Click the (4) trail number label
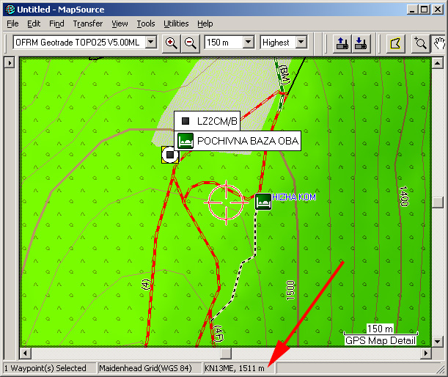Viewport: 448px width, 377px height. coord(147,285)
